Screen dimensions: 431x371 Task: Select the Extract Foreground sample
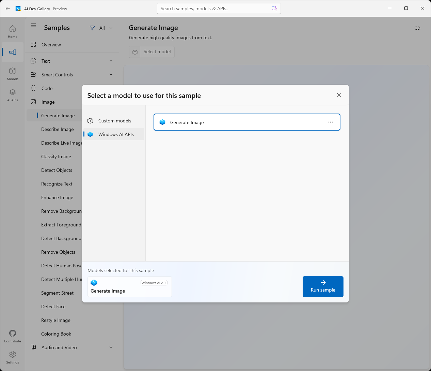pos(61,225)
